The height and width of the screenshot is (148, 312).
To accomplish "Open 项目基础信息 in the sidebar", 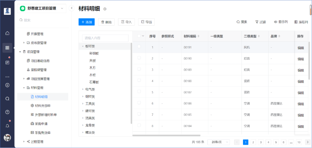I will coord(40,61).
